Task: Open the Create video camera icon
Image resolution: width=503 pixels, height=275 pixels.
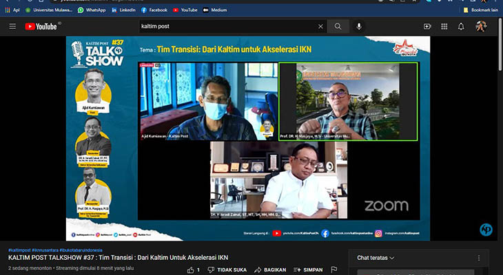Action: coord(427,26)
